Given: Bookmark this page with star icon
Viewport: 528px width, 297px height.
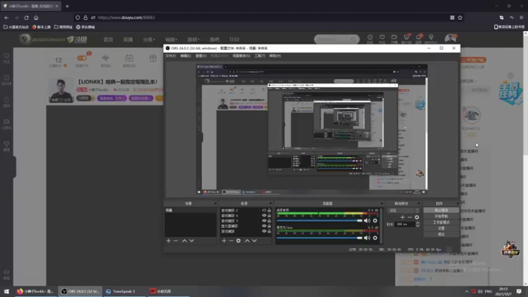Looking at the screenshot, I should tap(460, 18).
